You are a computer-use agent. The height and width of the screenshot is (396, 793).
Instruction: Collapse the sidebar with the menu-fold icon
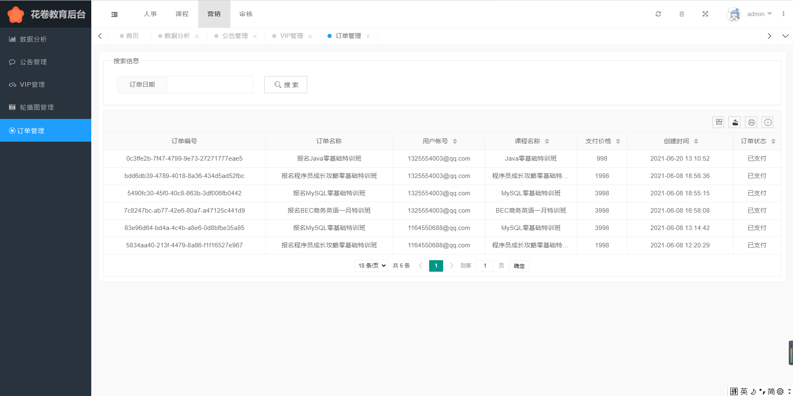coord(114,14)
